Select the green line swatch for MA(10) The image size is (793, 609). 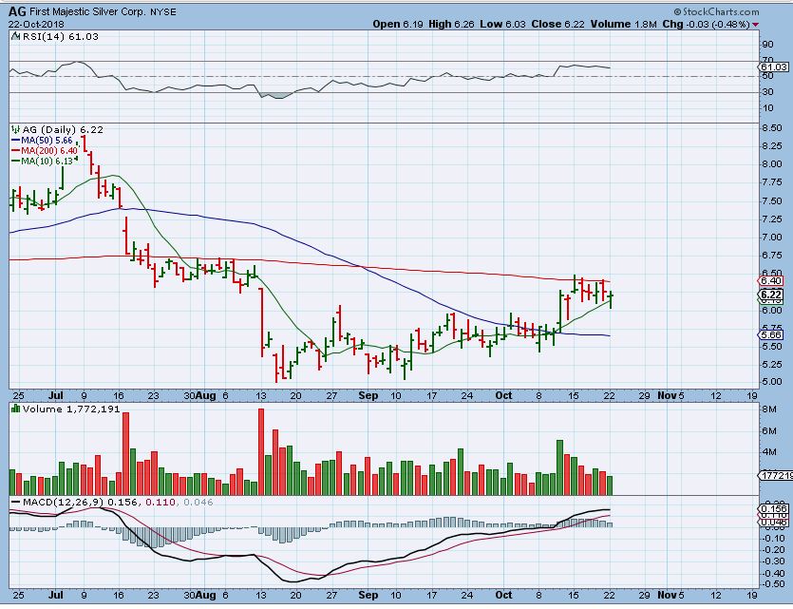pyautogui.click(x=16, y=161)
